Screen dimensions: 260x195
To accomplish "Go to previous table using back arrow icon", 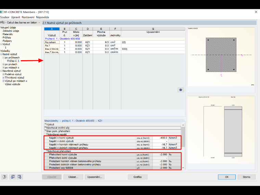I will [x=13, y=177].
